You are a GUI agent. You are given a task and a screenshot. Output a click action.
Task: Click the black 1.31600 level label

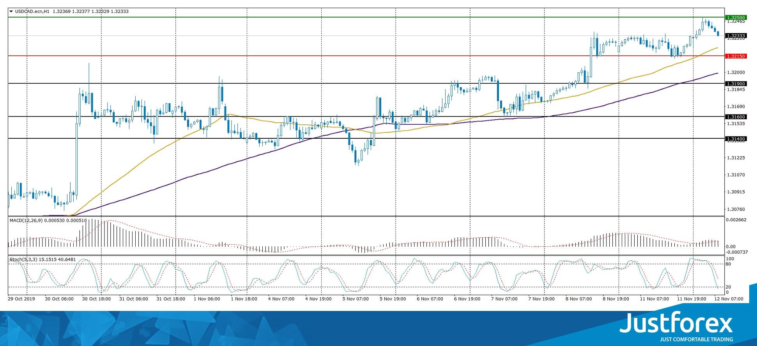736,117
